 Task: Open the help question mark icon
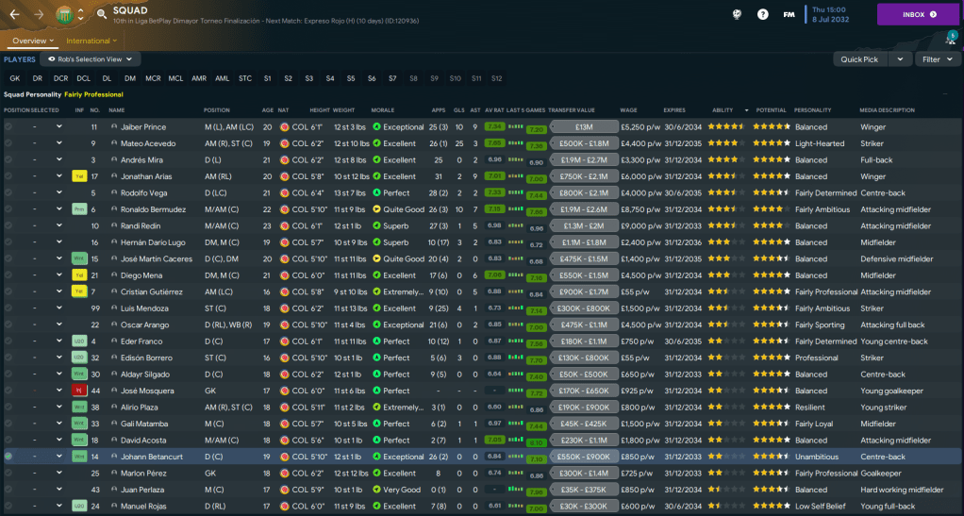pyautogui.click(x=762, y=14)
